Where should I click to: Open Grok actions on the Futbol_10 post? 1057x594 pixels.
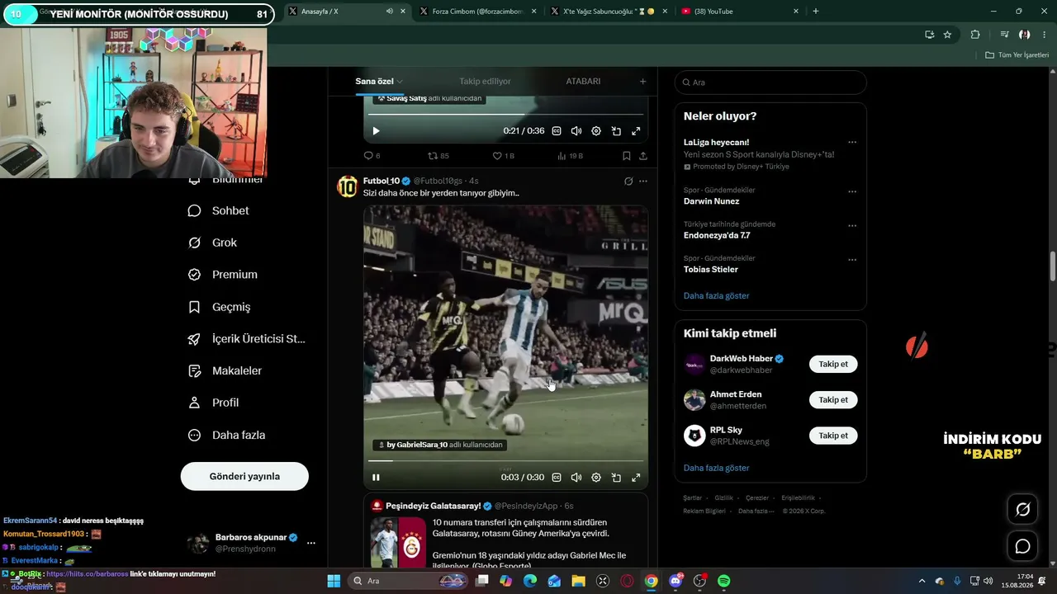tap(628, 181)
